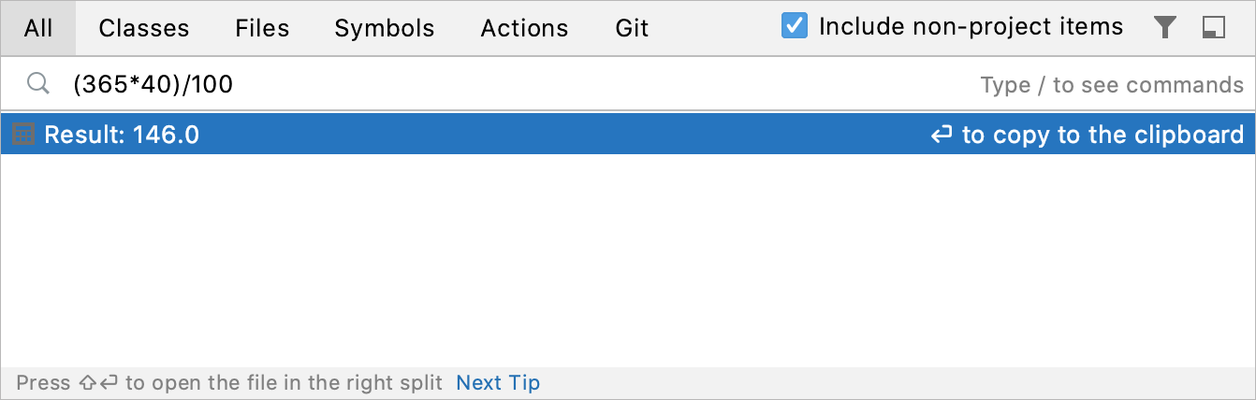Open results in Find tool window
This screenshot has height=400, width=1256.
[1214, 28]
